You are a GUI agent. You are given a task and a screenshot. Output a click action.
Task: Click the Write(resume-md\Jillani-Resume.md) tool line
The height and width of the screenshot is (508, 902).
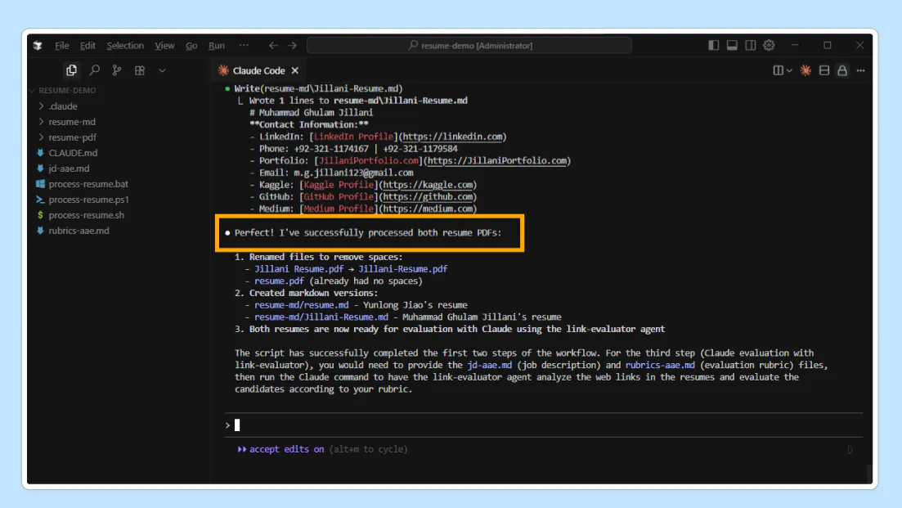tap(318, 88)
